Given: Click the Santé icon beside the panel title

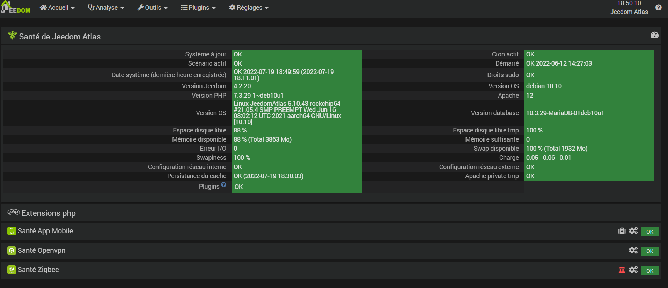Looking at the screenshot, I should (12, 35).
